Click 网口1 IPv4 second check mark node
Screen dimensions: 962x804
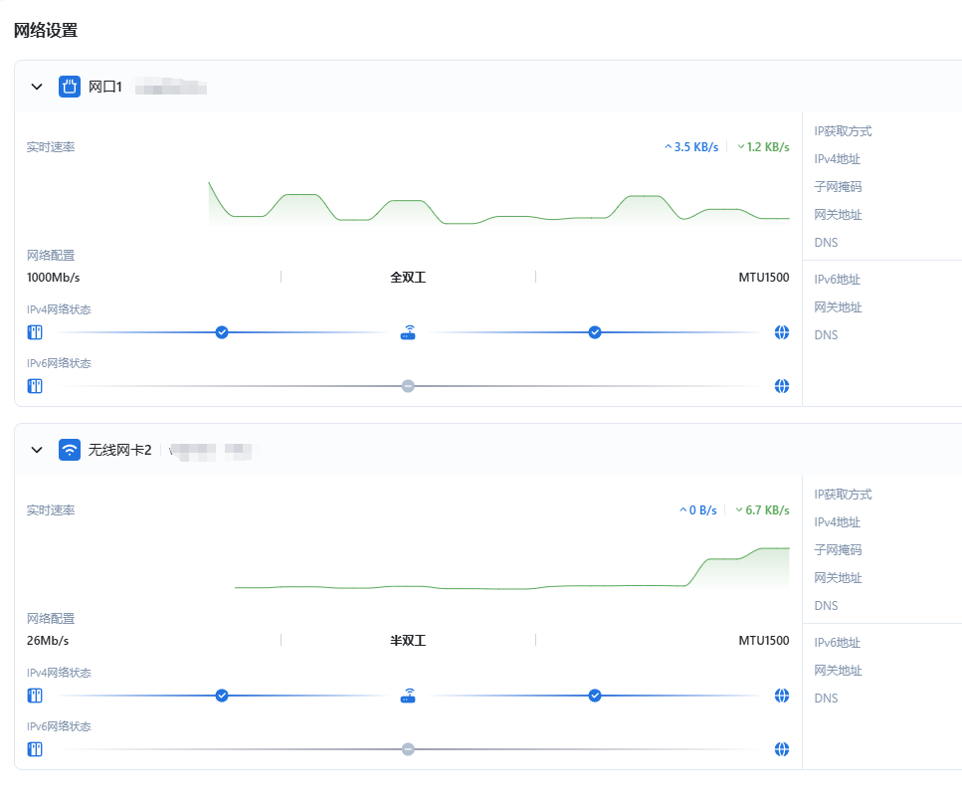pyautogui.click(x=595, y=332)
